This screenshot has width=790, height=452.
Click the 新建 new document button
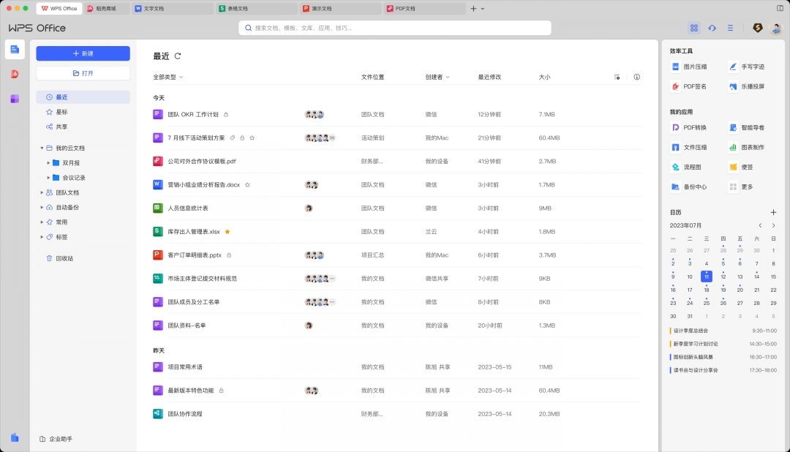click(x=83, y=53)
